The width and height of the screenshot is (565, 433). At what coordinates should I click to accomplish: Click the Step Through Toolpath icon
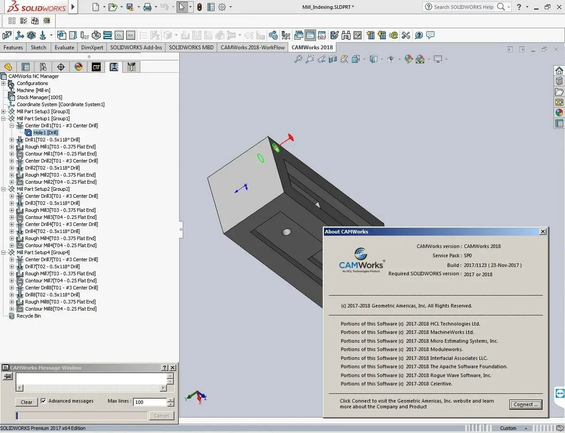(108, 35)
